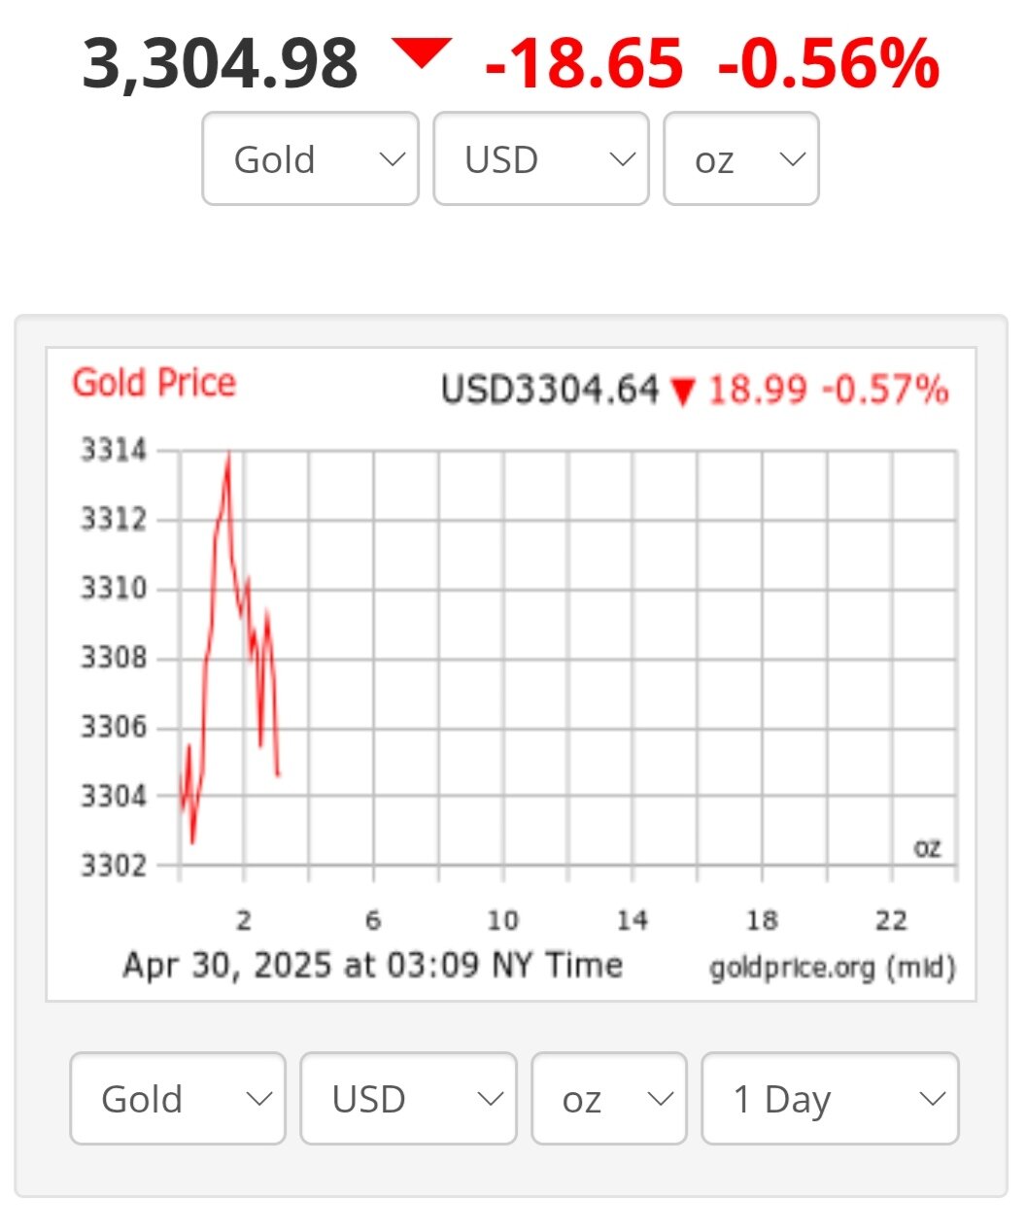
Task: Click the chevron on the Gold selector below chart
Action: click(258, 1099)
